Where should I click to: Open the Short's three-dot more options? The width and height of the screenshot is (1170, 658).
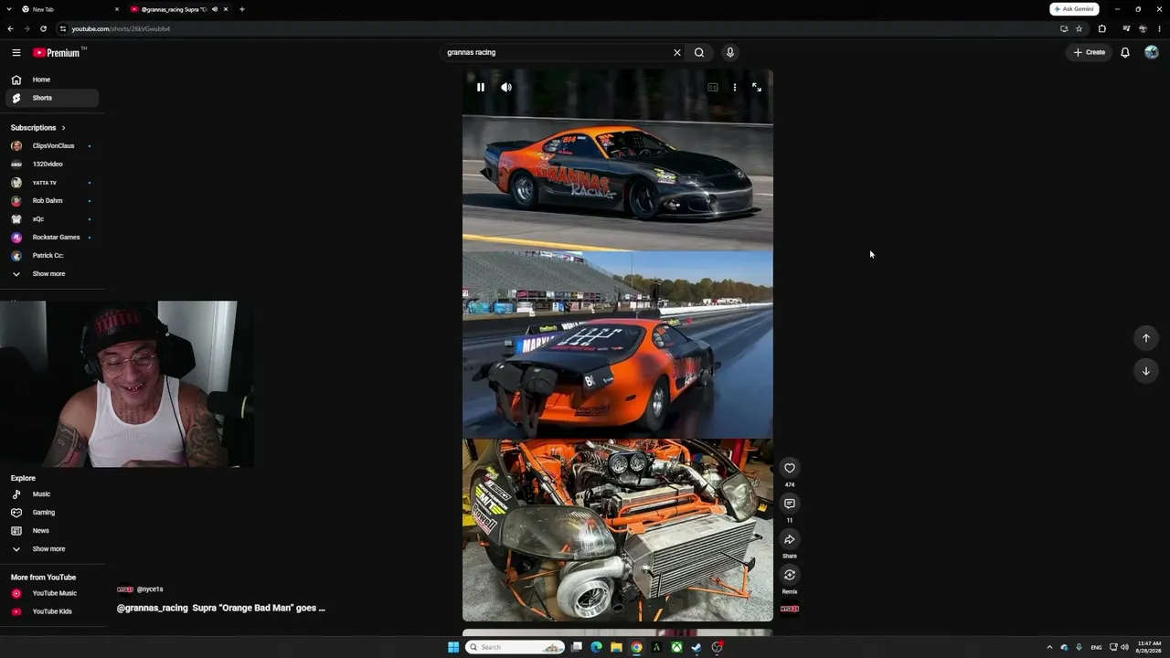click(735, 88)
